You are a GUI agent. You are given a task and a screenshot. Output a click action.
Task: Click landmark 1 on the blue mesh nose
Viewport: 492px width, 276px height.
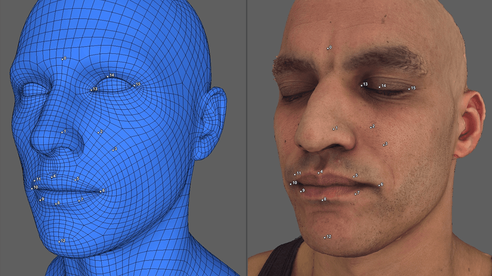(x=62, y=132)
